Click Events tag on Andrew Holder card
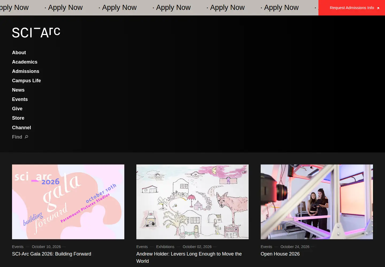The image size is (385, 267). (x=142, y=247)
